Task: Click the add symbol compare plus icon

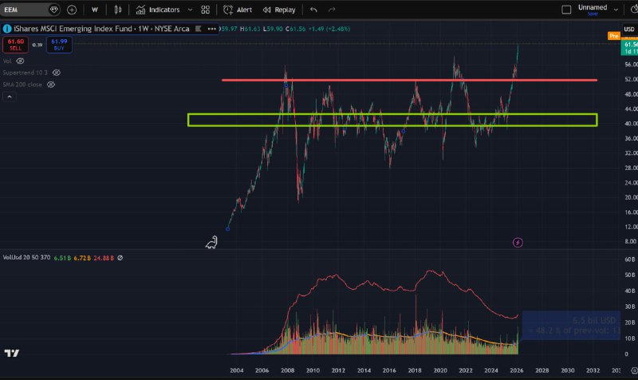Action: [72, 10]
